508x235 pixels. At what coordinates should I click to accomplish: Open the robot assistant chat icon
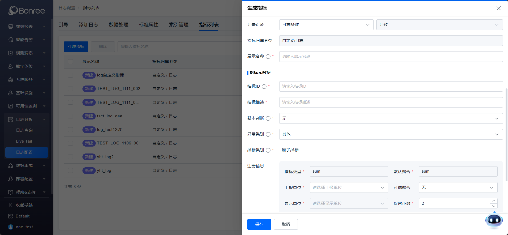pyautogui.click(x=494, y=220)
